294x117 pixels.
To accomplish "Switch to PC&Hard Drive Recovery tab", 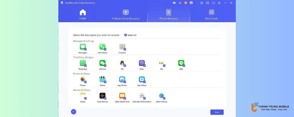I will coord(126,14).
